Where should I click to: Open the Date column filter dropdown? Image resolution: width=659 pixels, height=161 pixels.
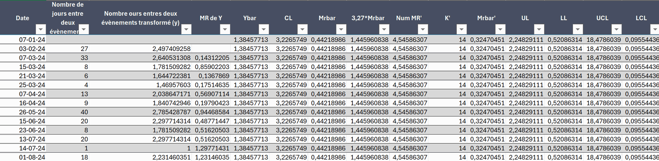41,29
